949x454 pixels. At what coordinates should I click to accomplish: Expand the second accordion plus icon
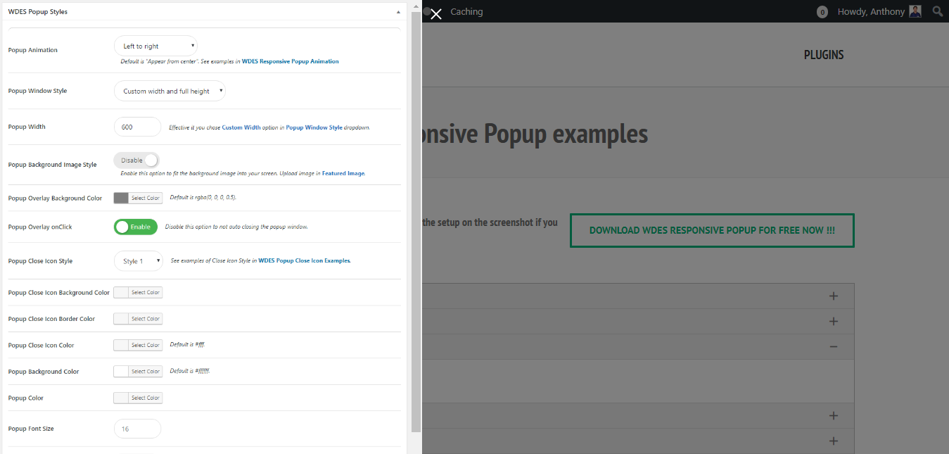pyautogui.click(x=834, y=322)
